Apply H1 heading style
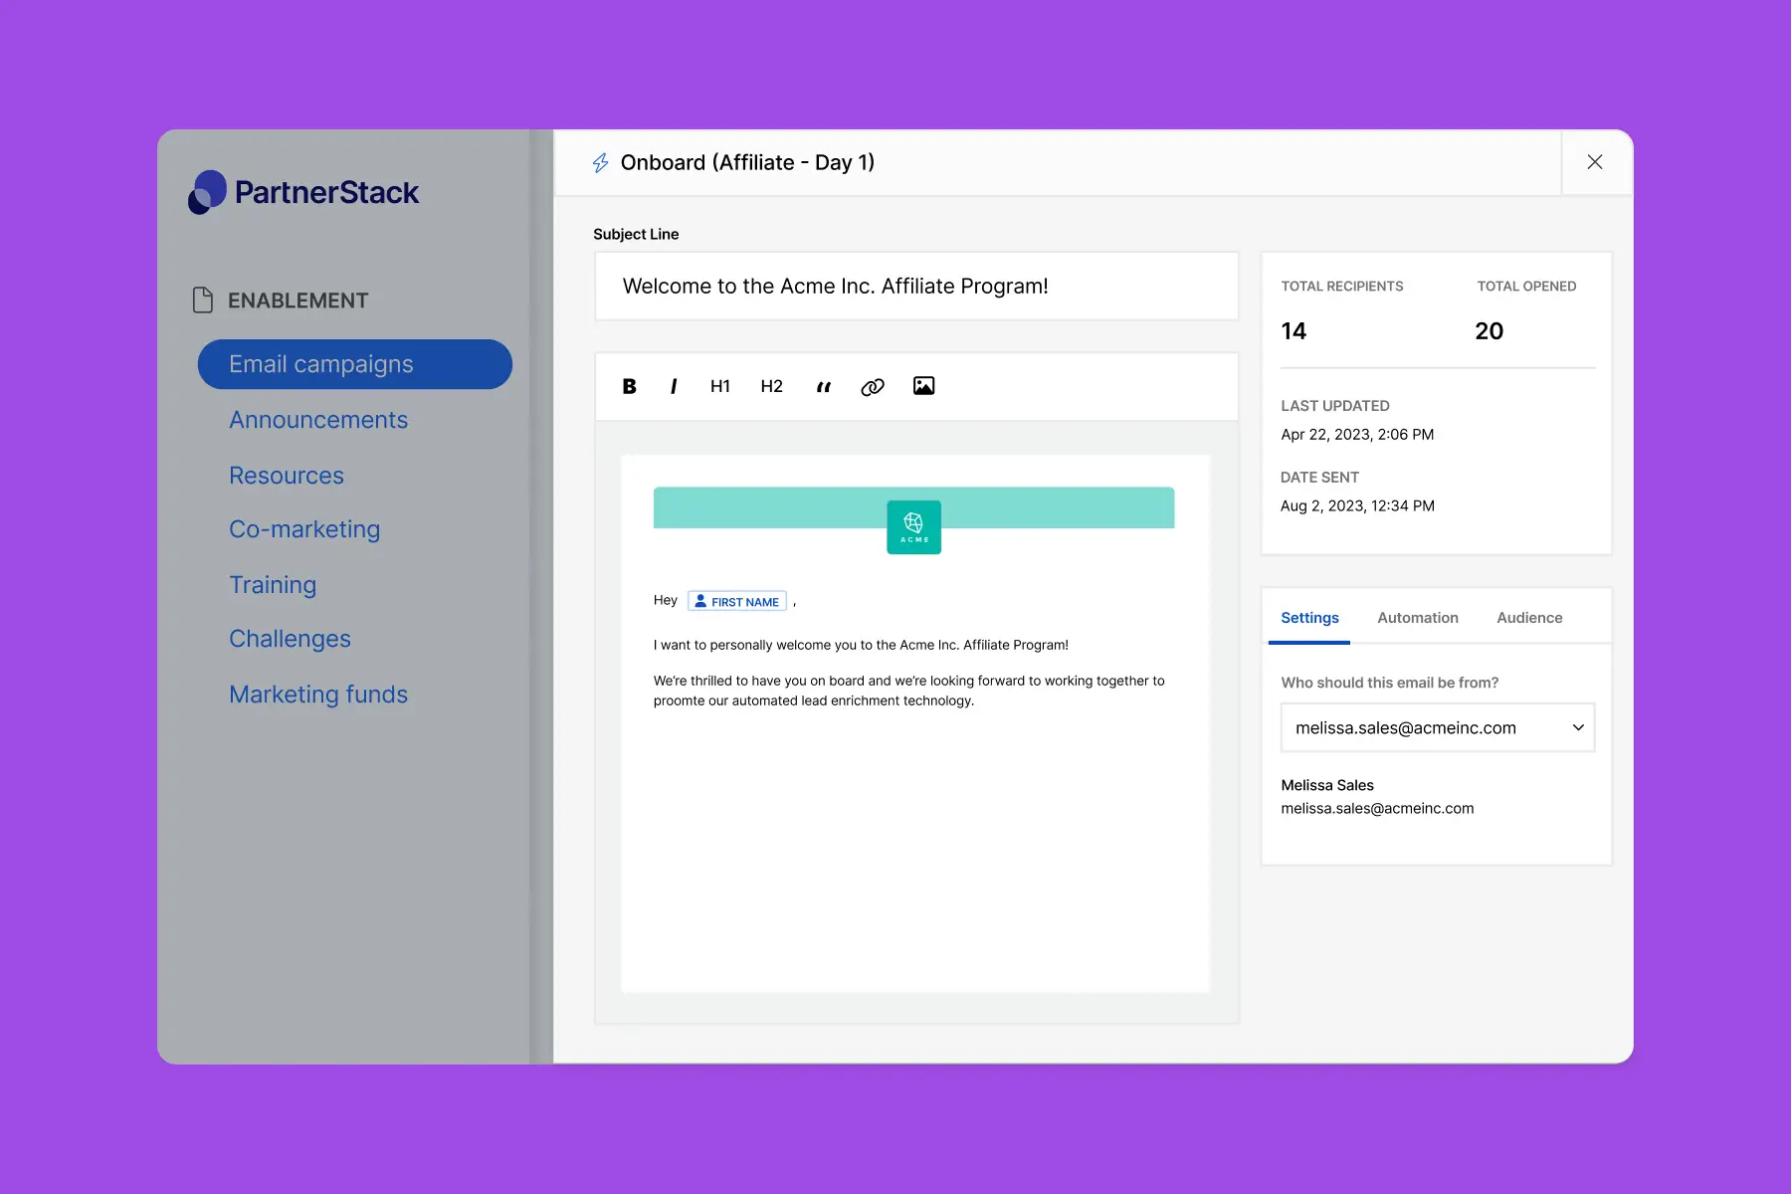This screenshot has height=1194, width=1791. click(720, 386)
